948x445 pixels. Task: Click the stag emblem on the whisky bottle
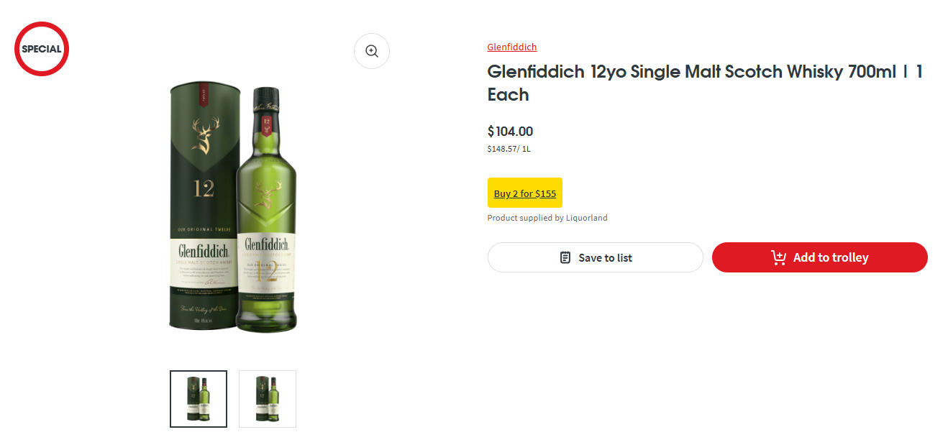click(x=267, y=193)
